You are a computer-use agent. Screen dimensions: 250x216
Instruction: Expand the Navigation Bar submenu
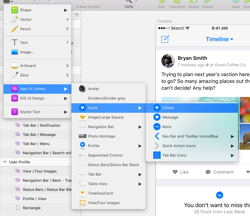[108, 127]
